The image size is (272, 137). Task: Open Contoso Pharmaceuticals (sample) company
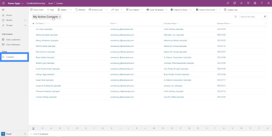179,63
